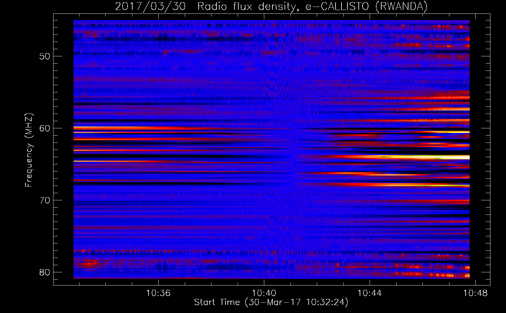Select the 10:36 time tick label
Viewport: 506px width, 313px height.
158,293
